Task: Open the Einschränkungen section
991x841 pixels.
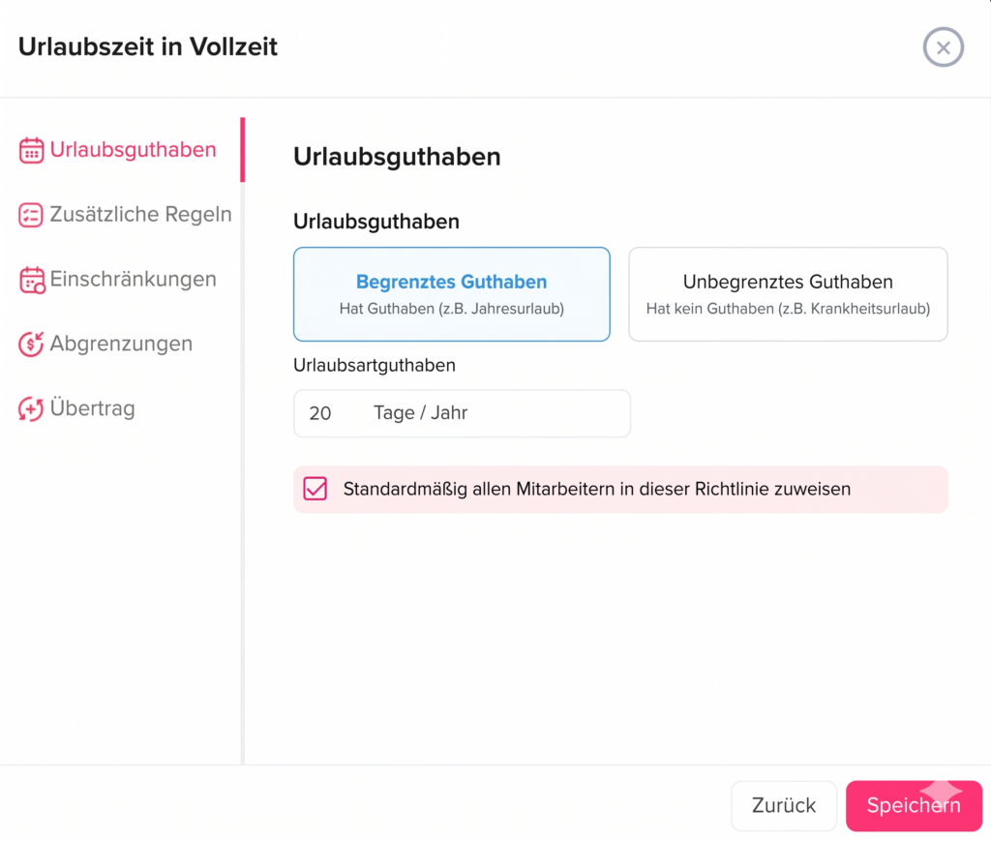Action: click(x=133, y=279)
